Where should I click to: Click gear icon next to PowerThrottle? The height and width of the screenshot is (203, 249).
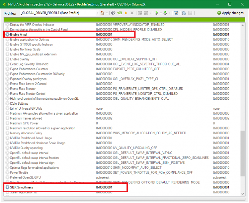[7, 172]
